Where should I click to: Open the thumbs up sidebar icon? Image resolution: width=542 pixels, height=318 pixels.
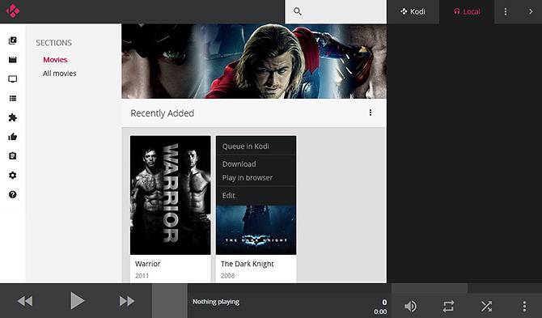click(x=12, y=137)
